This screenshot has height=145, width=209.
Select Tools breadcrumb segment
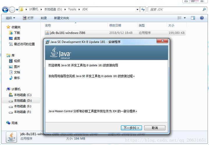coord(72,9)
